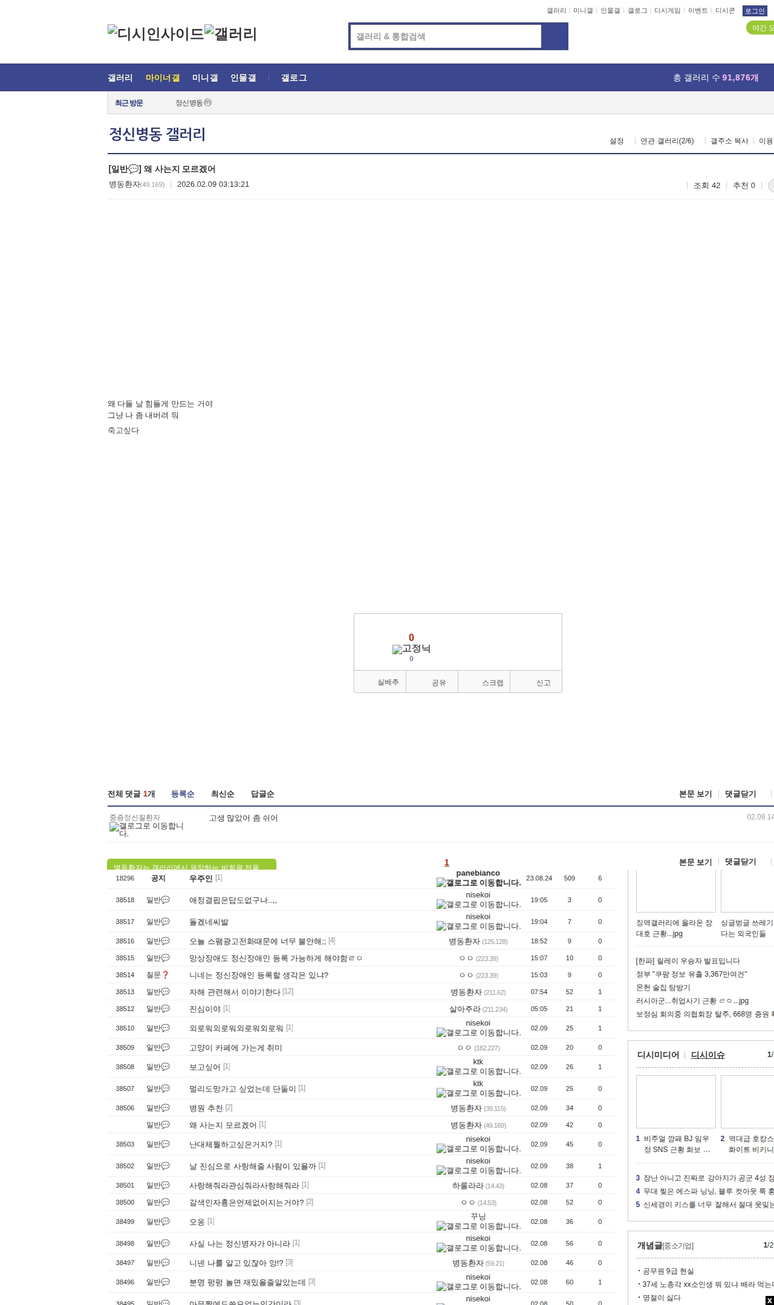Open the notice post 우주인
The image size is (774, 1305).
(201, 879)
